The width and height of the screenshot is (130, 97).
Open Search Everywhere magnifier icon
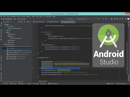tap(126, 19)
